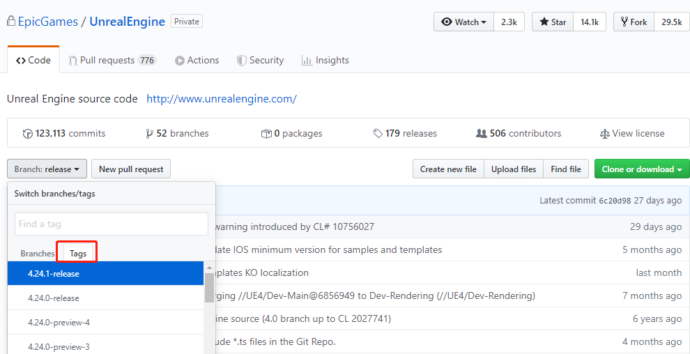Select the 4.24.0-preview-4 tag
The width and height of the screenshot is (690, 354).
106,323
